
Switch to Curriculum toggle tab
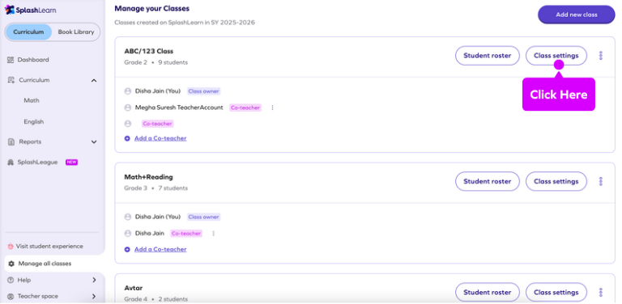point(28,32)
